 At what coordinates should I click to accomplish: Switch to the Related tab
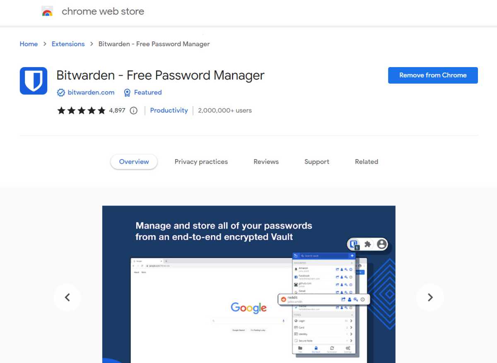click(367, 162)
